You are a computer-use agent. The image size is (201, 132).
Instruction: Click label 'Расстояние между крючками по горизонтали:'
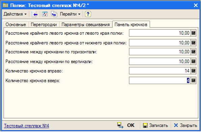pyautogui.click(x=51, y=52)
